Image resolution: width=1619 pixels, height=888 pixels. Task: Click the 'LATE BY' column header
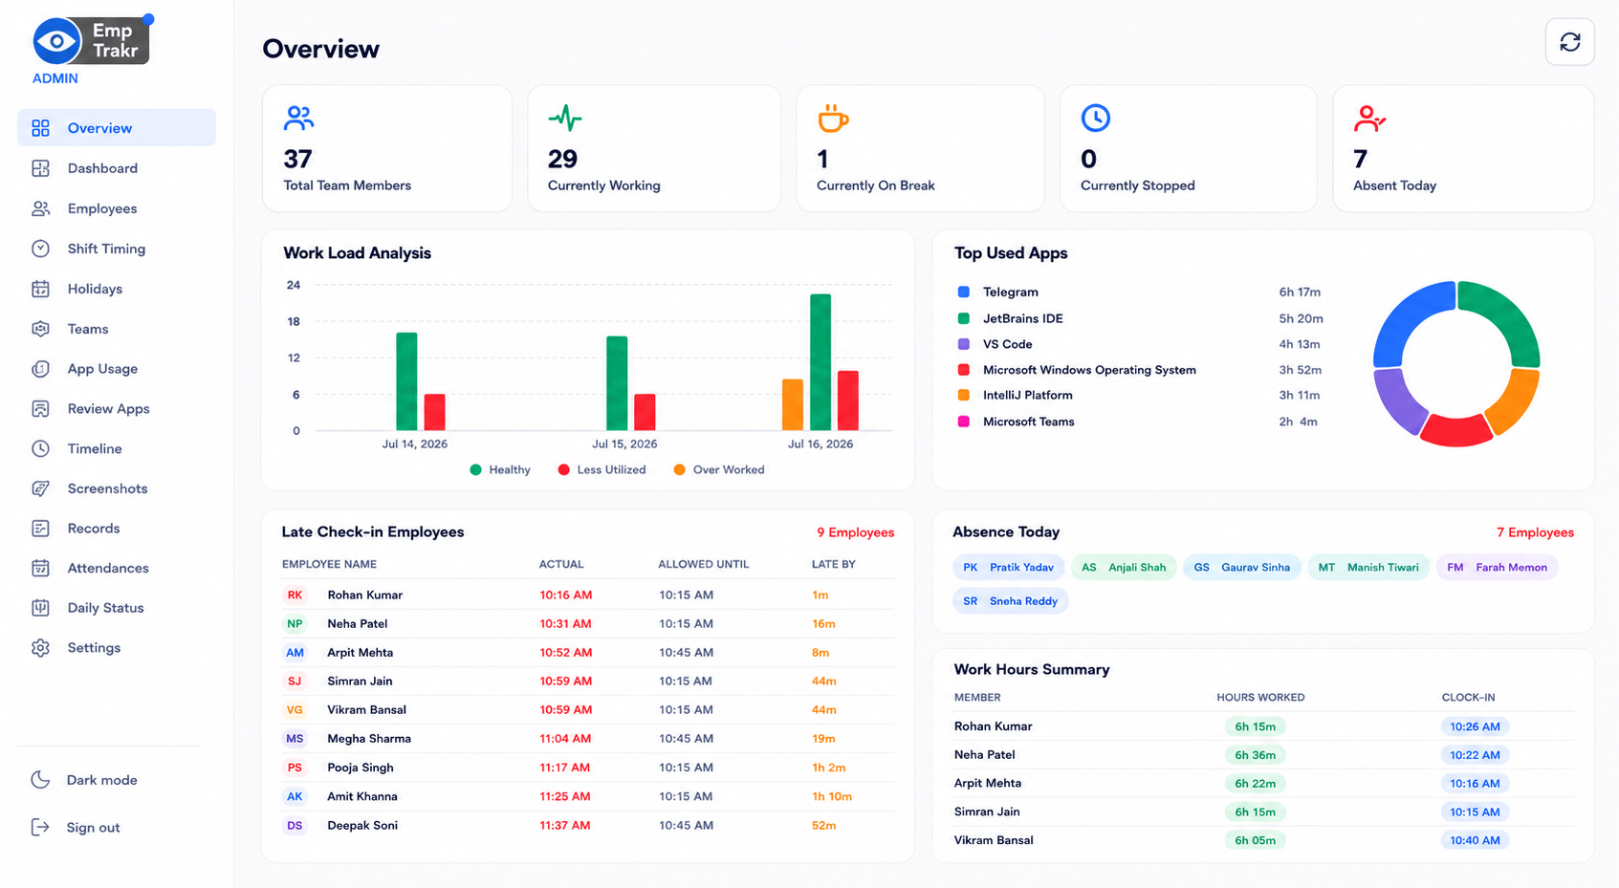coord(834,564)
